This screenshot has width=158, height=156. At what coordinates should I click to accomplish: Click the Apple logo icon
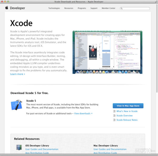click(x=7, y=8)
